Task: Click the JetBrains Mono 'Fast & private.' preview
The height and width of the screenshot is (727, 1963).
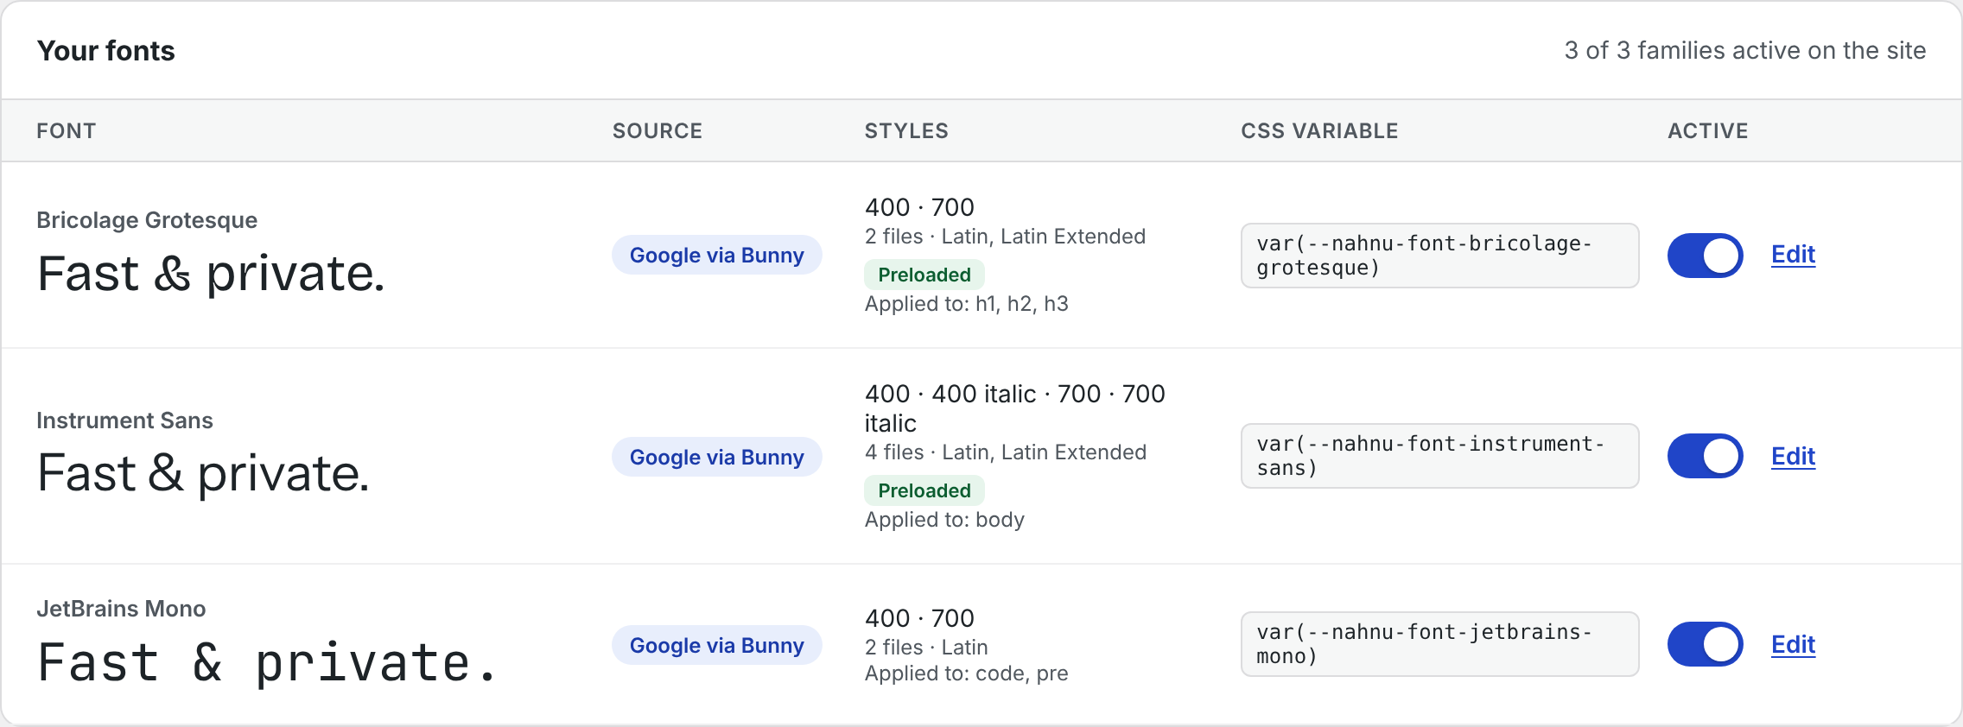Action: (x=268, y=663)
